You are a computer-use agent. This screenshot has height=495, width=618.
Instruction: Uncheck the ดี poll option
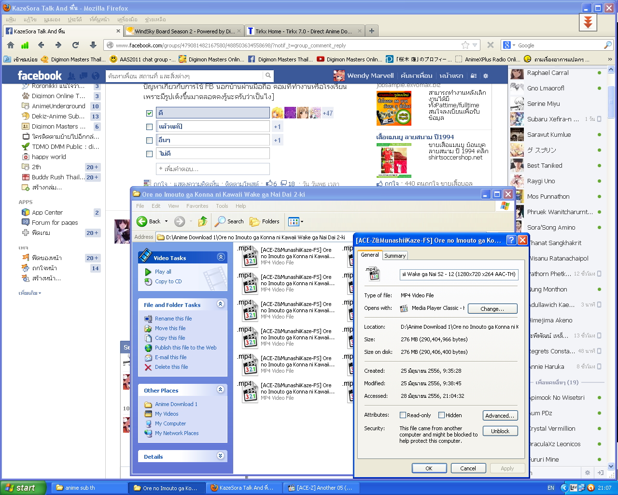tap(149, 113)
